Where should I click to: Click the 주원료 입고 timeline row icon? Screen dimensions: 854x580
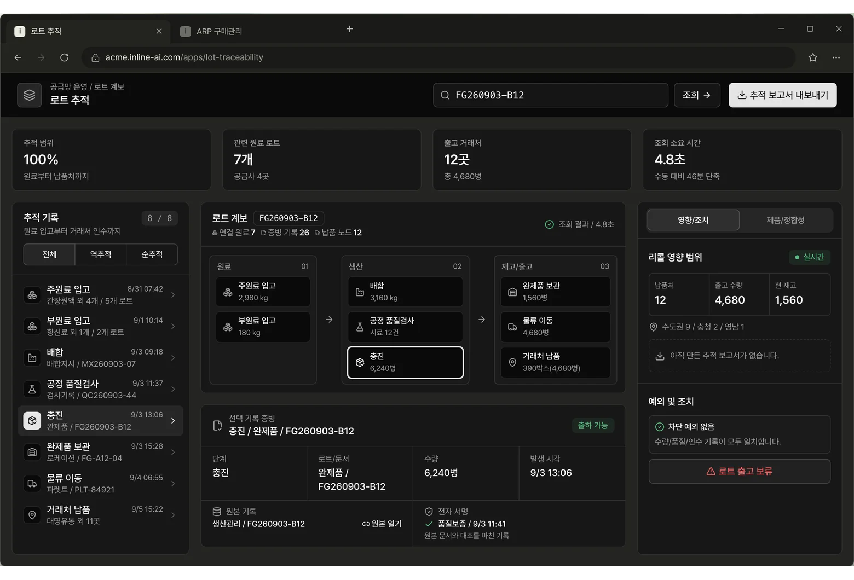tap(32, 295)
